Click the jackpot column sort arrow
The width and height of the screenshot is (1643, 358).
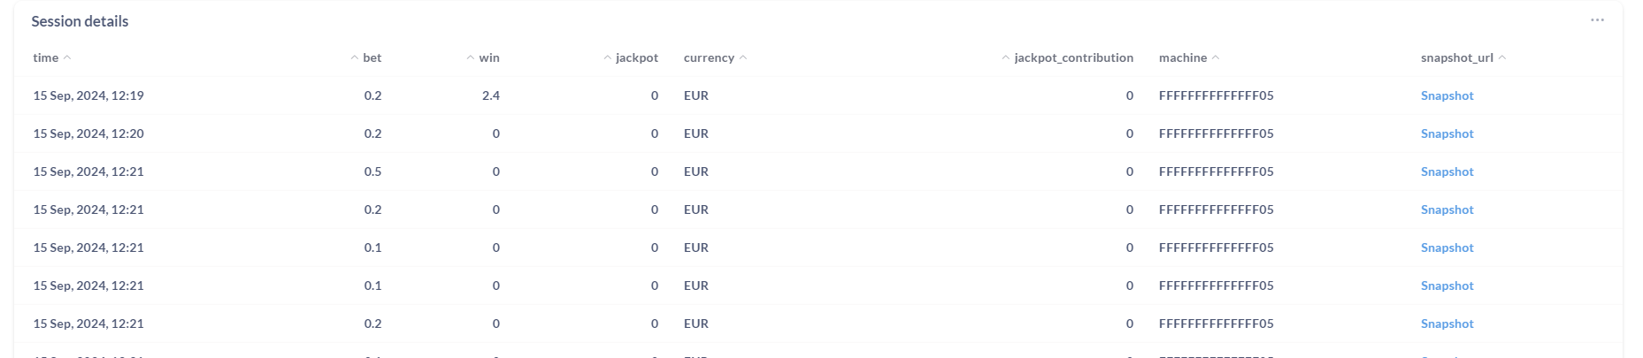[607, 58]
